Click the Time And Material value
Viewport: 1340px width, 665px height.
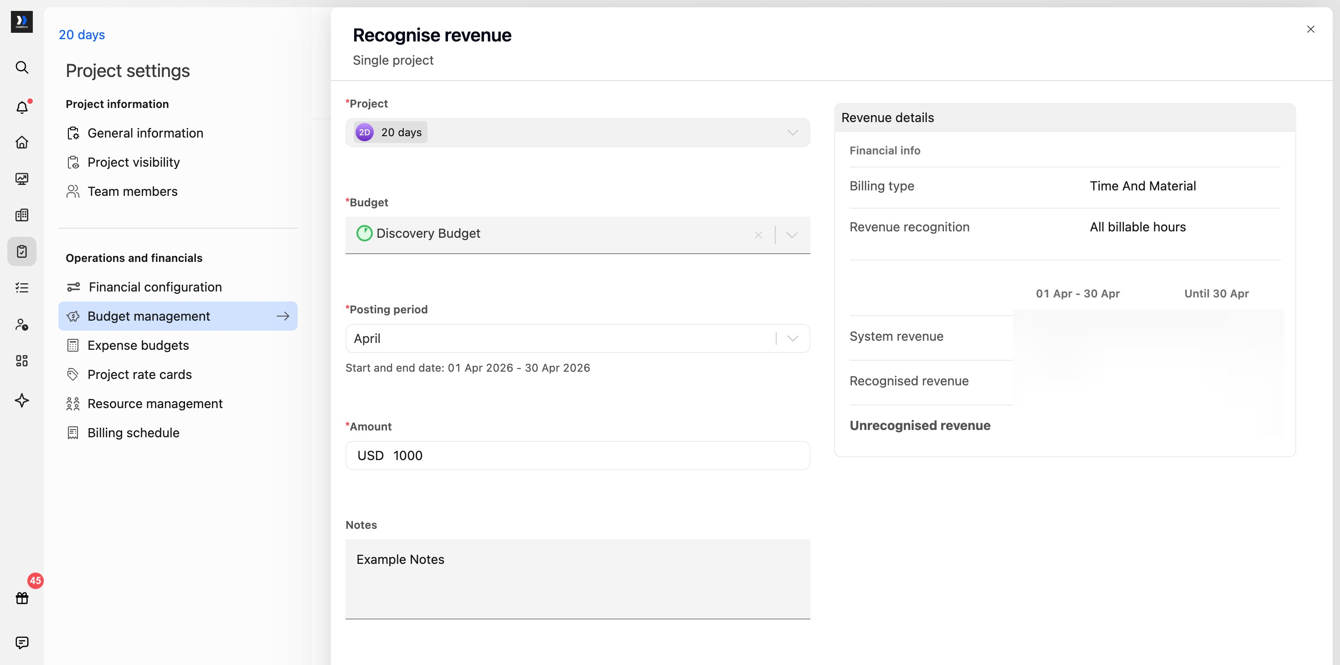click(1143, 186)
